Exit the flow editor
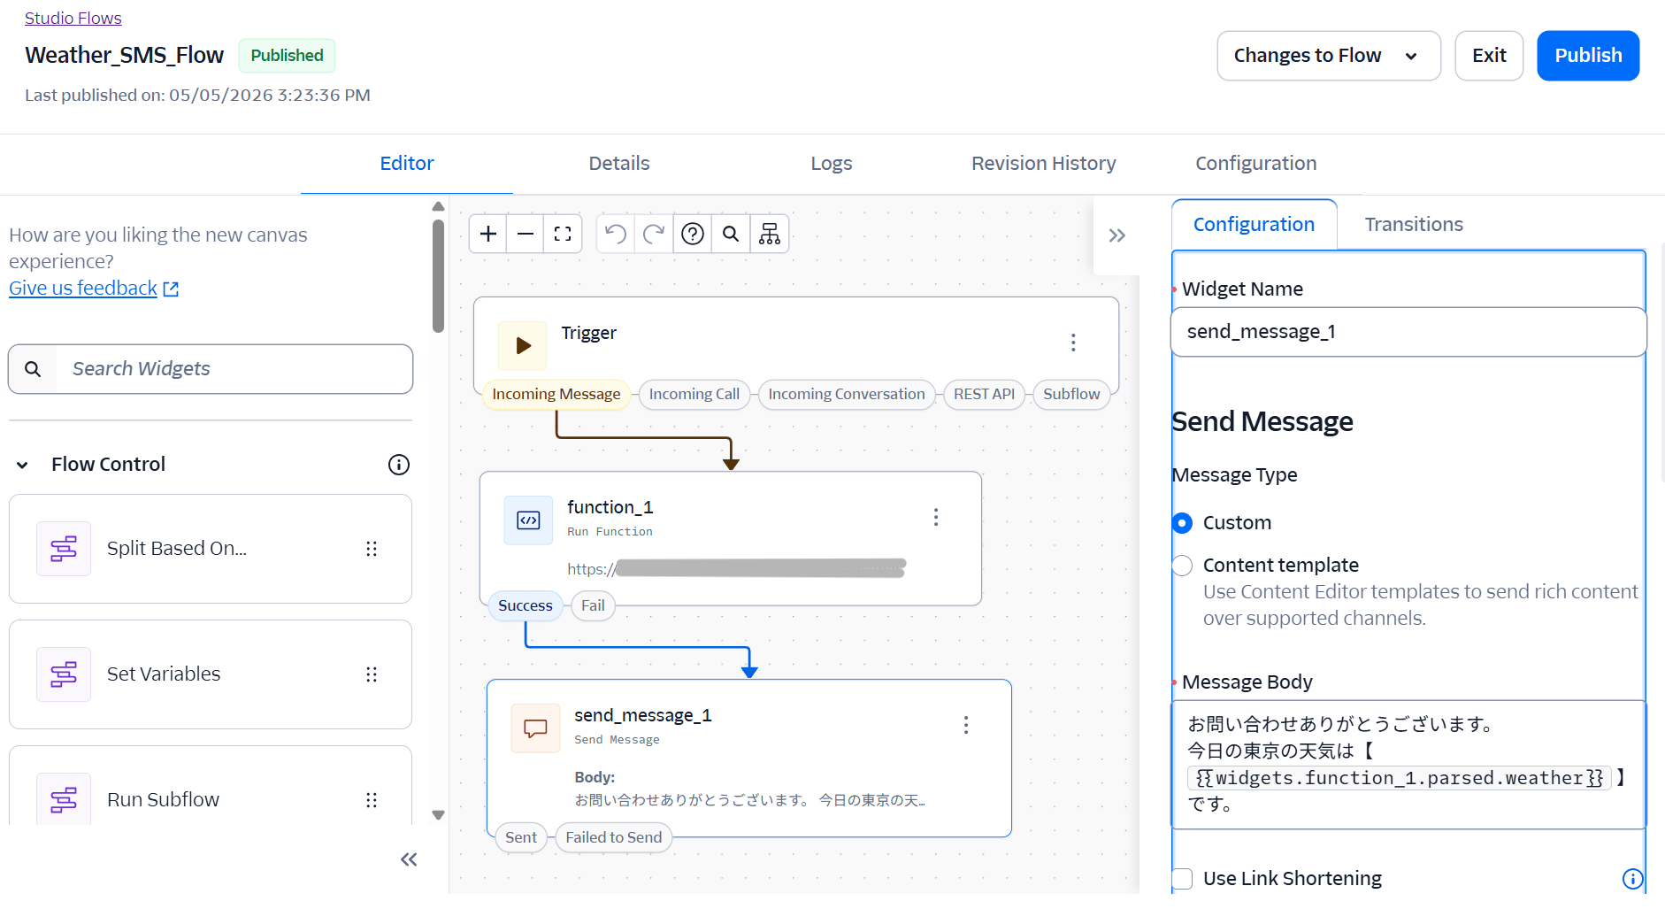 [1489, 56]
